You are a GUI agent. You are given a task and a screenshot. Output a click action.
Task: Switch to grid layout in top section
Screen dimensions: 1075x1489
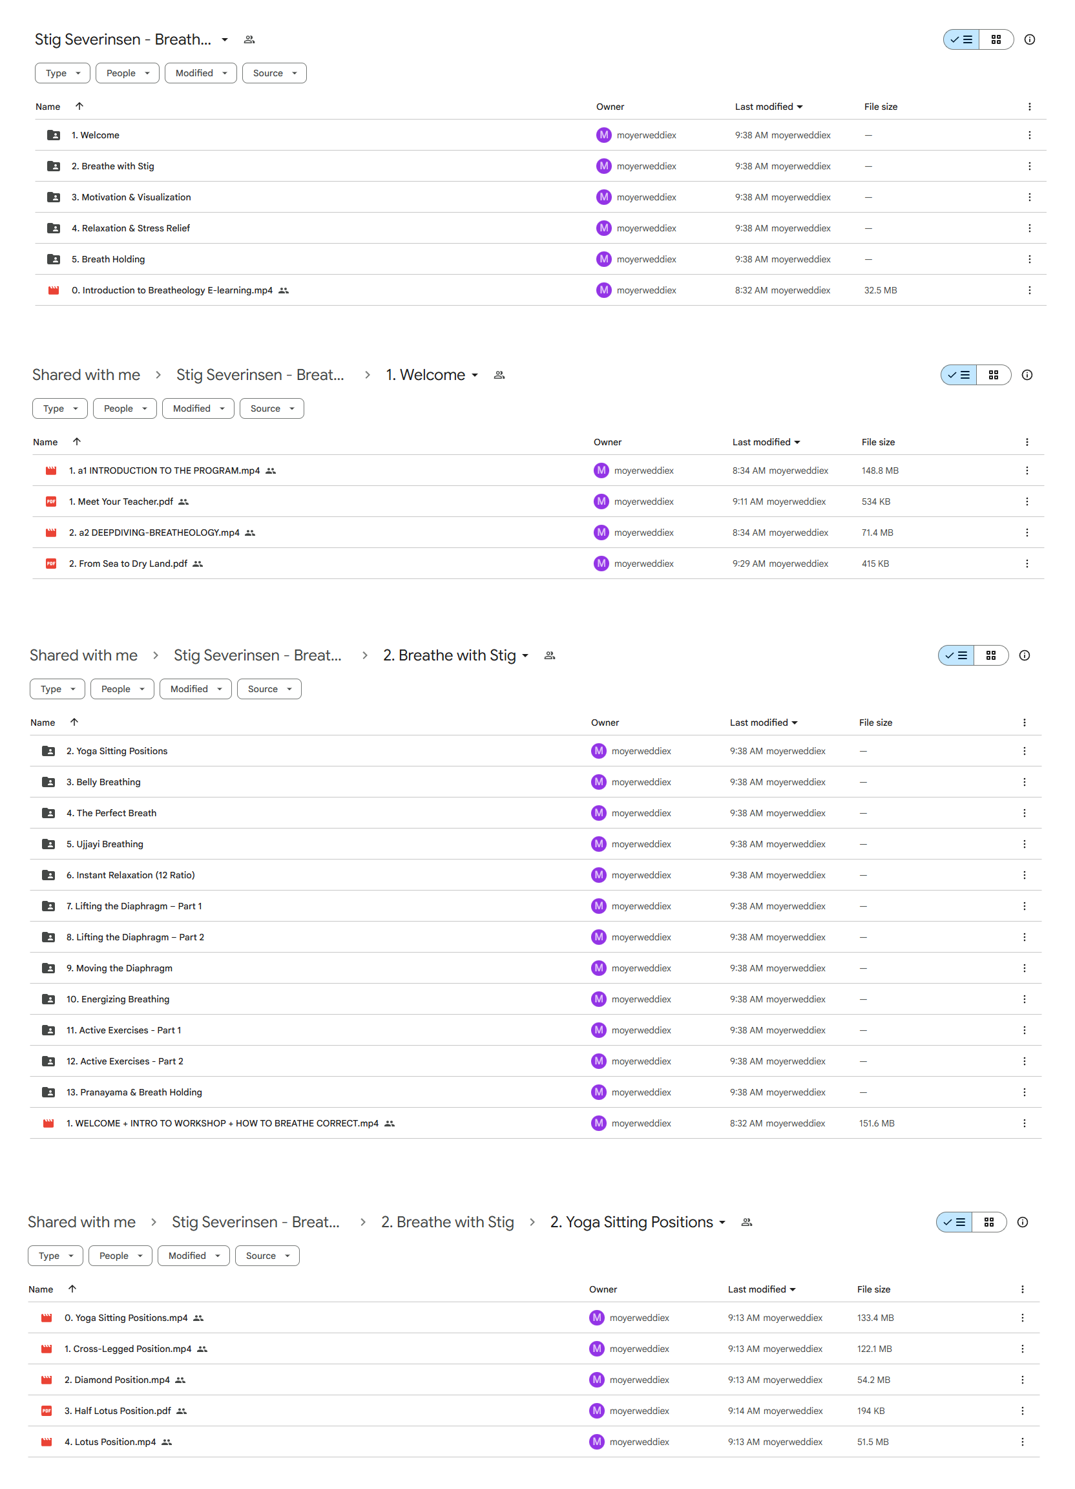click(x=996, y=39)
